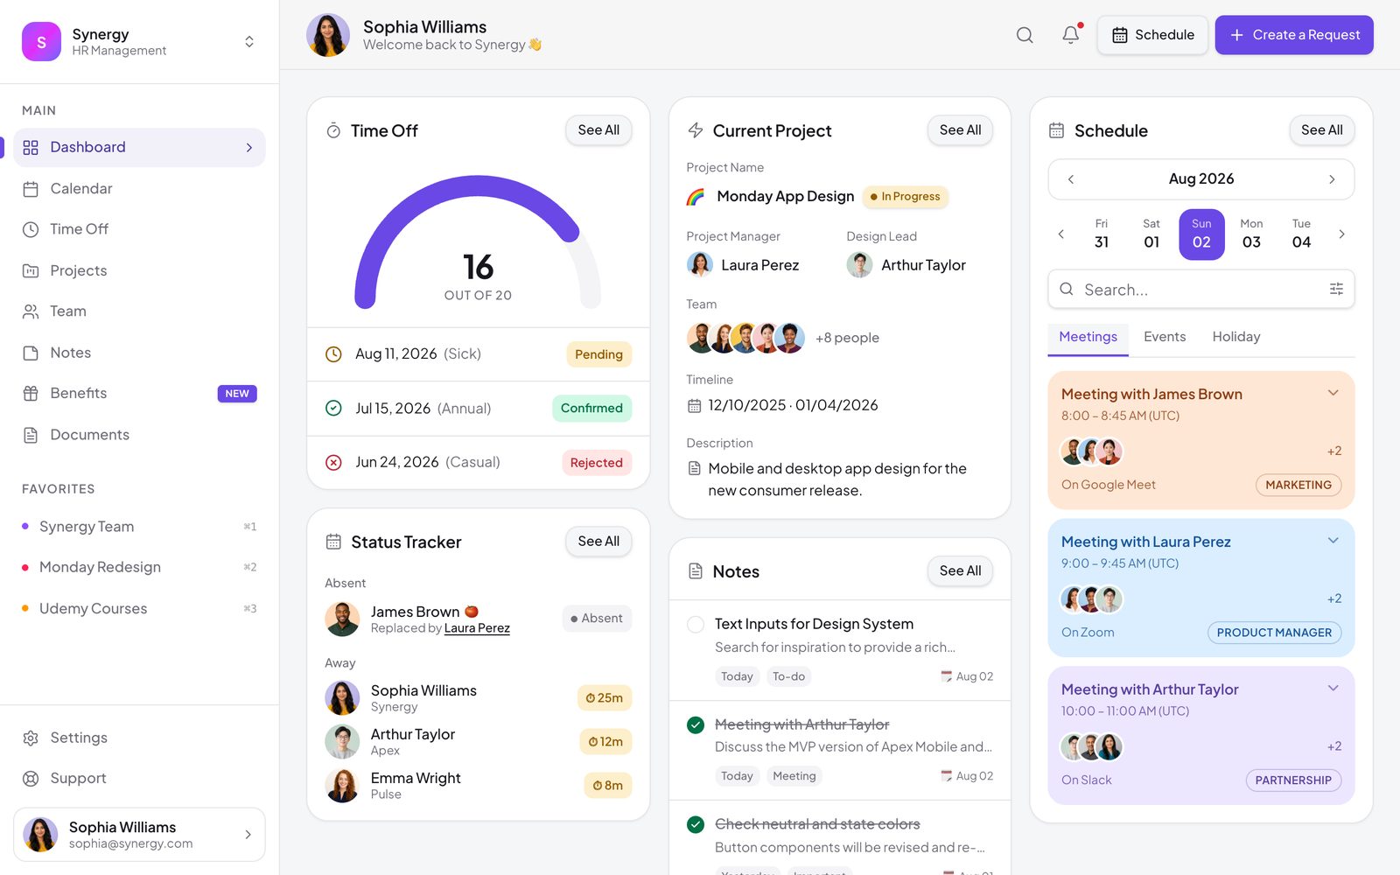Open Monday Redesign favorite

point(139,567)
